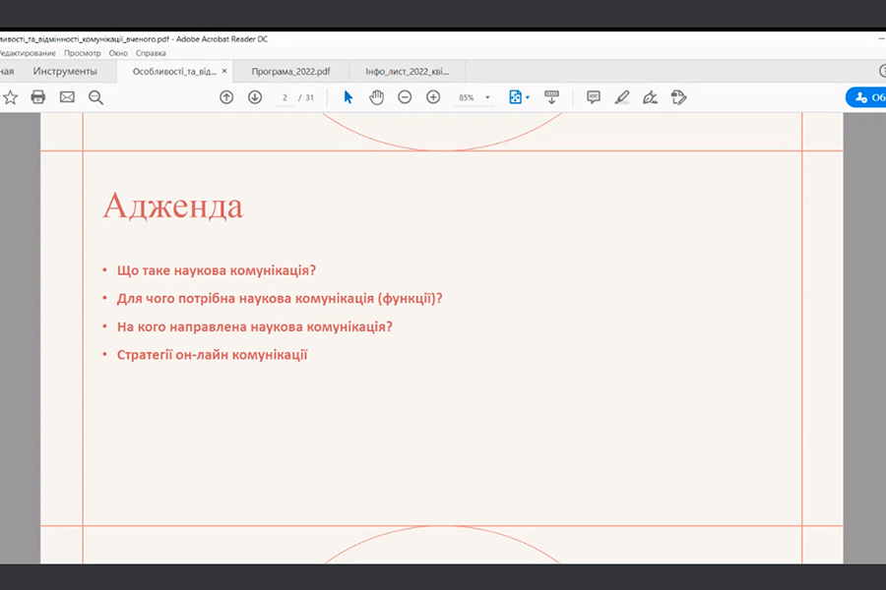The image size is (886, 590).
Task: Open the find text magnifier tool
Action: [x=95, y=97]
